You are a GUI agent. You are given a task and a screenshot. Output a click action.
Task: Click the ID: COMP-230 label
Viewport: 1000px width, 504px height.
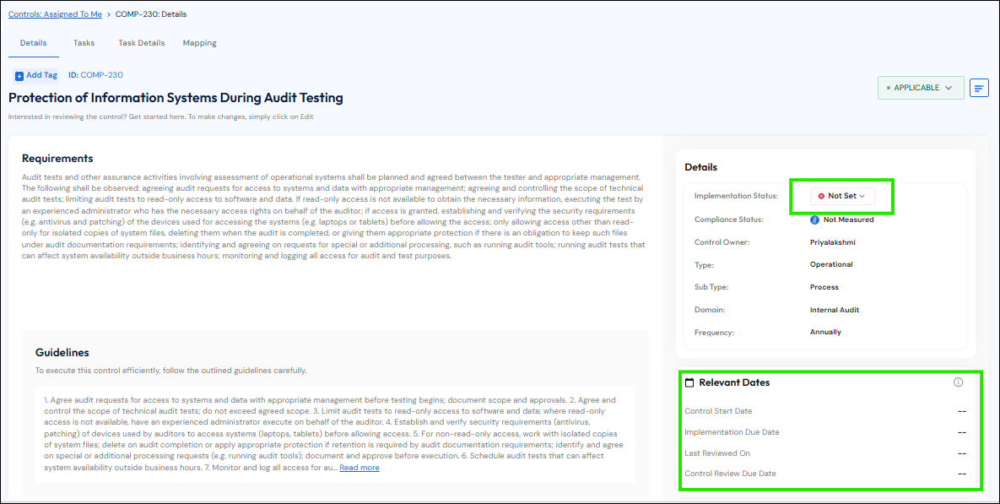[95, 75]
